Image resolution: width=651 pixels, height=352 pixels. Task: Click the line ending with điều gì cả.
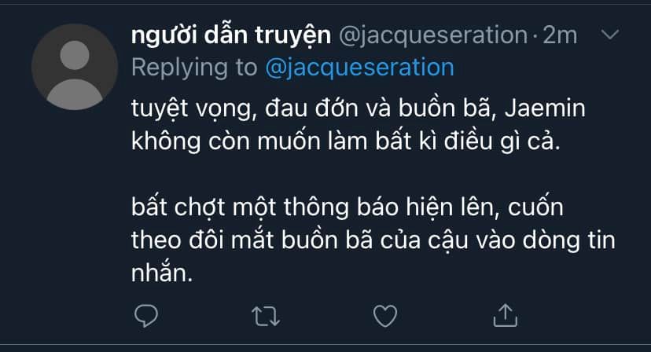pos(346,141)
